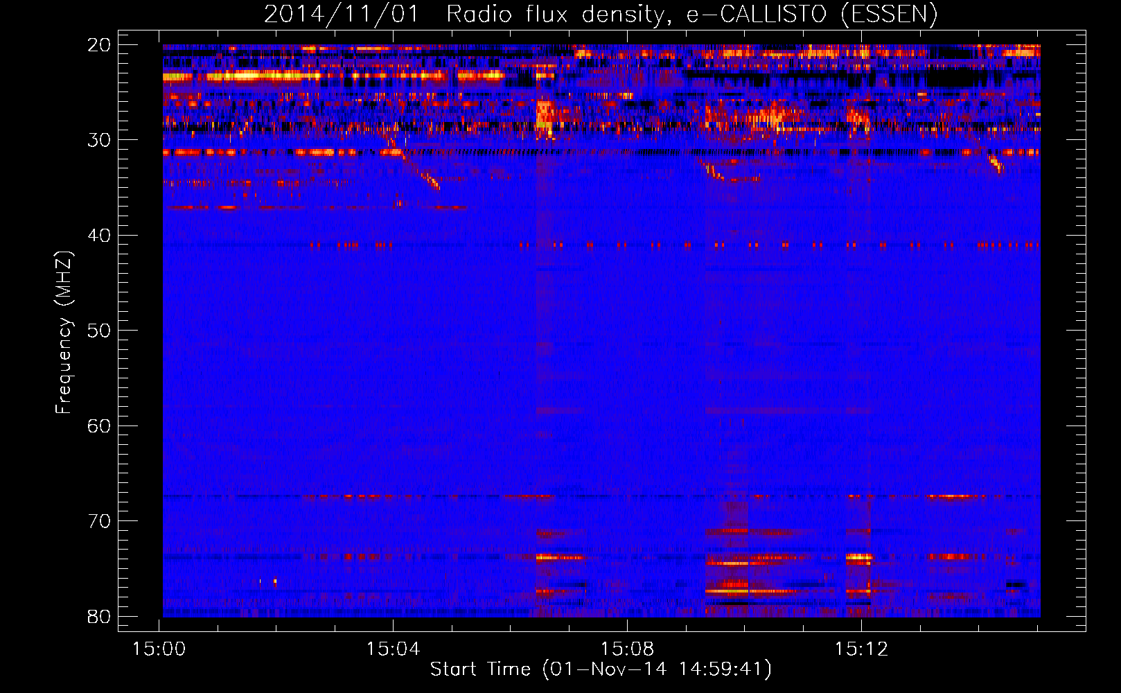Click the "Frequency (MHZ)" axis label

point(64,333)
